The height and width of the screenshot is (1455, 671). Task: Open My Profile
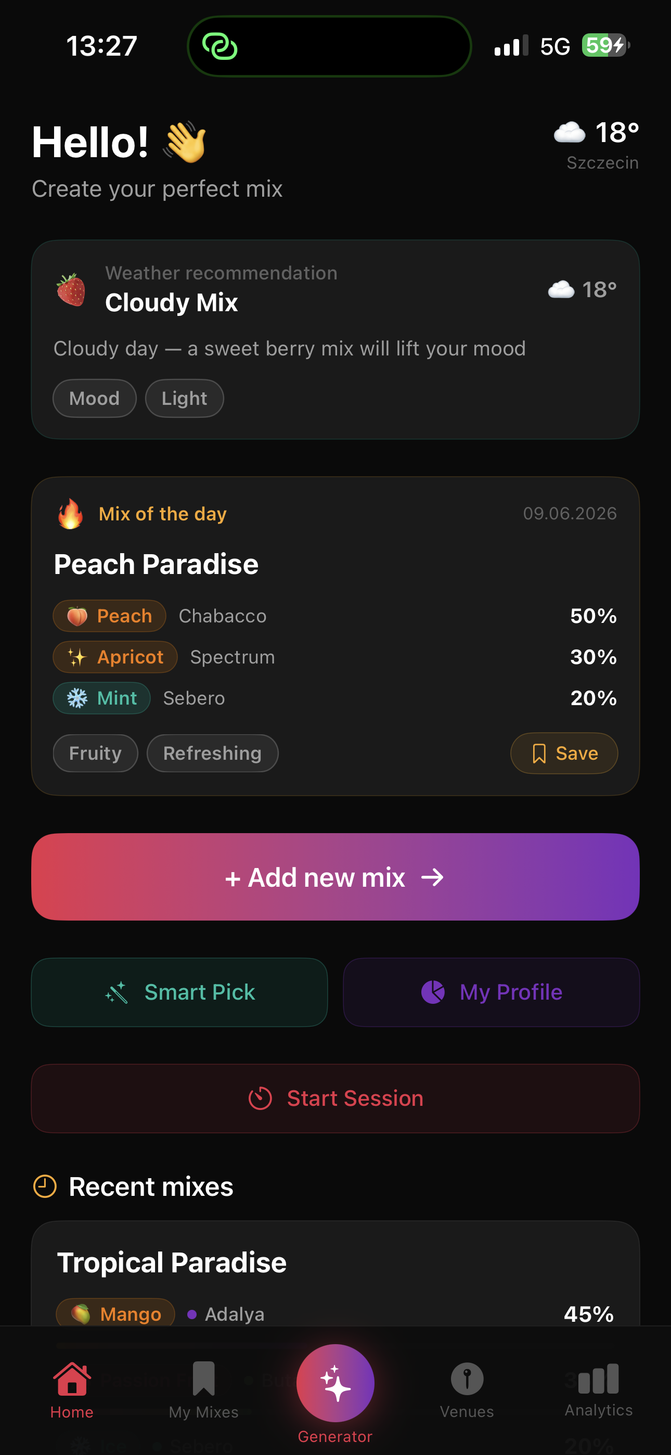click(x=492, y=992)
